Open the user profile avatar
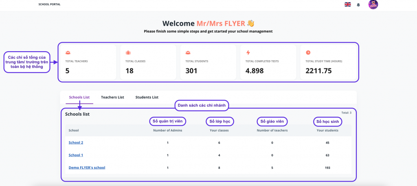This screenshot has height=186, width=417. pos(373,4)
